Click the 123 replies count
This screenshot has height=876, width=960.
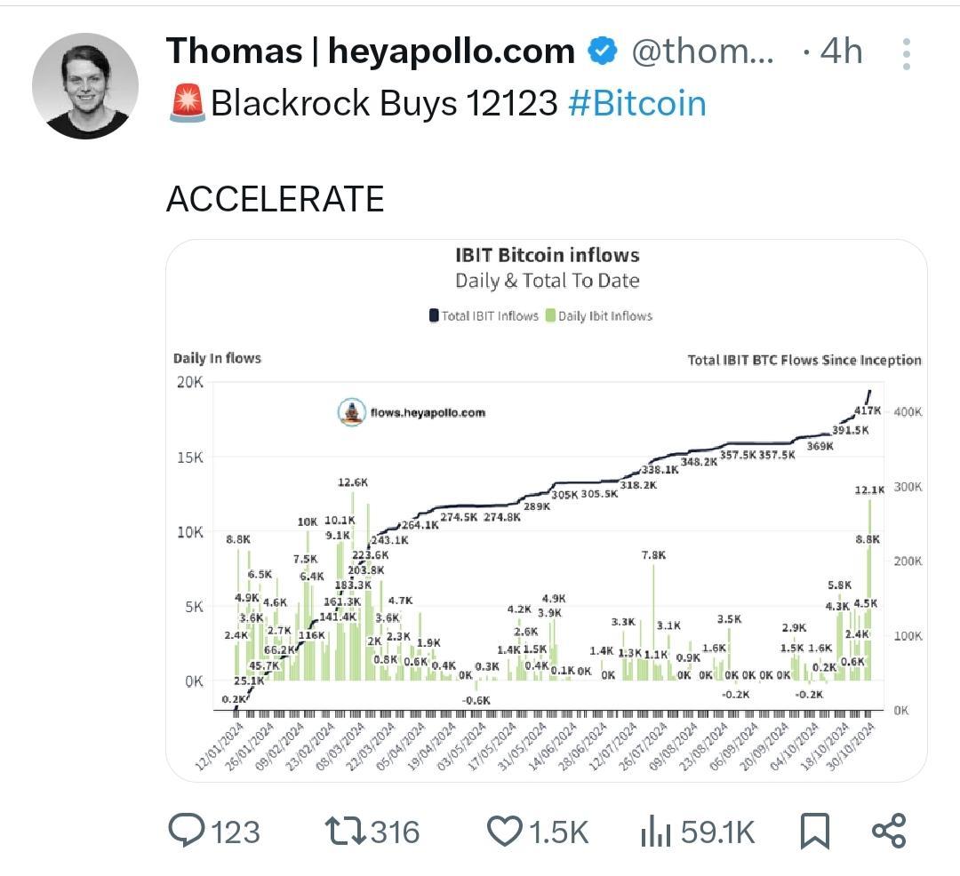tap(236, 832)
